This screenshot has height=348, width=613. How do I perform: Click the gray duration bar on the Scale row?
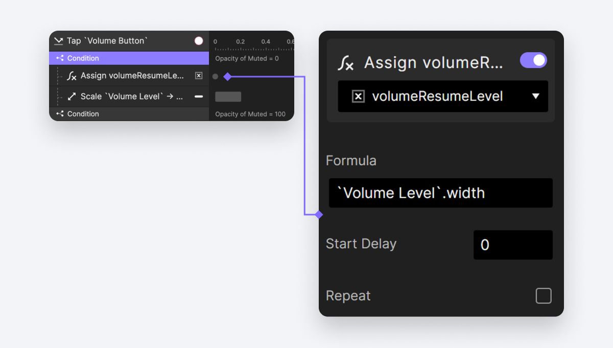(x=228, y=97)
